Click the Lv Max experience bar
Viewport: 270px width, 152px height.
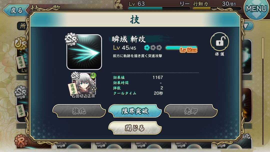click(181, 48)
